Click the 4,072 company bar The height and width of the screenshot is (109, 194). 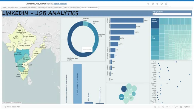[122, 32]
